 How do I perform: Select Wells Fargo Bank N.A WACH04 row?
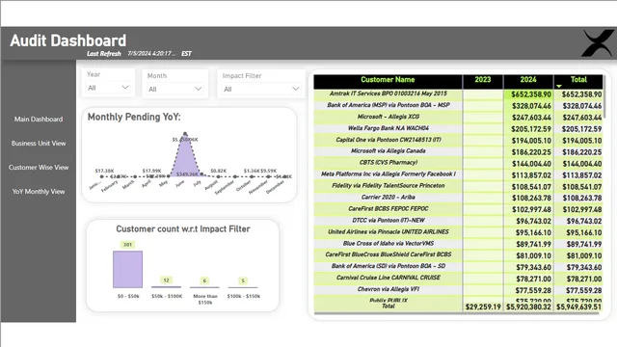coord(458,128)
